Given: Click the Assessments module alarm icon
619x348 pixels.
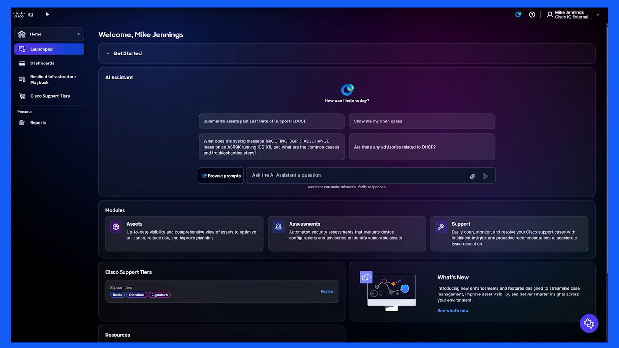Looking at the screenshot, I should 279,227.
